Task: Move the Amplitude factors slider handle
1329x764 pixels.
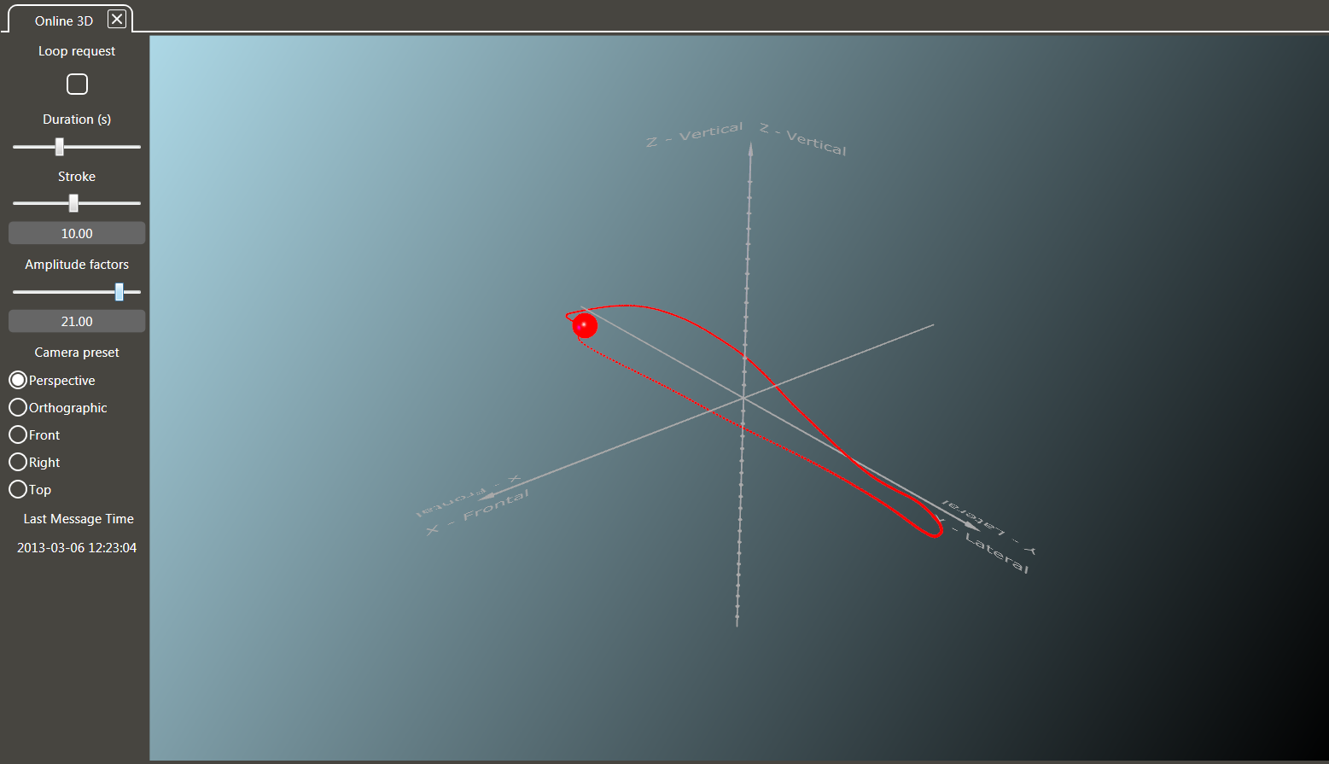Action: 119,291
